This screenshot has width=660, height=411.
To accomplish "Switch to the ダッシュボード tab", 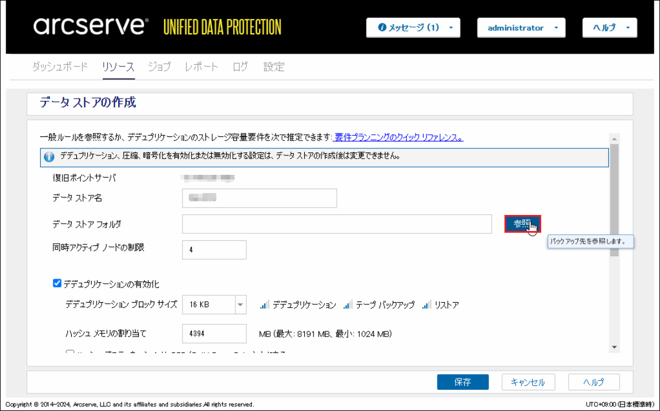I will click(60, 66).
